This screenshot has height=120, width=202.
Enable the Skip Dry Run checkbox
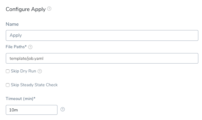(8, 71)
